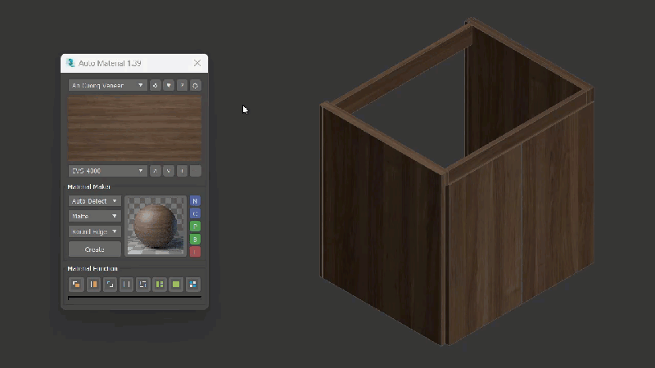The width and height of the screenshot is (655, 368).
Task: Click the heart favorites icon
Action: (168, 85)
